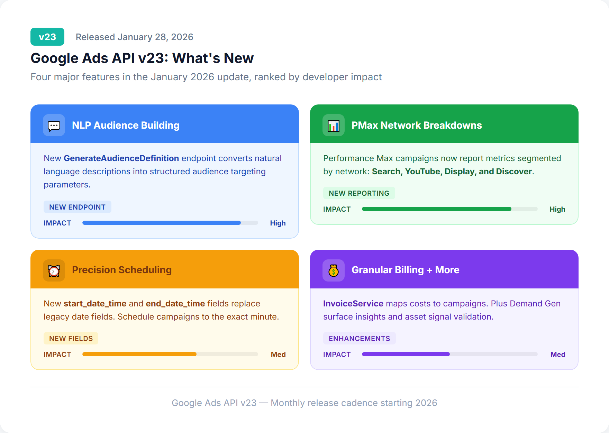Image resolution: width=609 pixels, height=433 pixels.
Task: Expand the NLP Audience Building card header
Action: pyautogui.click(x=126, y=125)
